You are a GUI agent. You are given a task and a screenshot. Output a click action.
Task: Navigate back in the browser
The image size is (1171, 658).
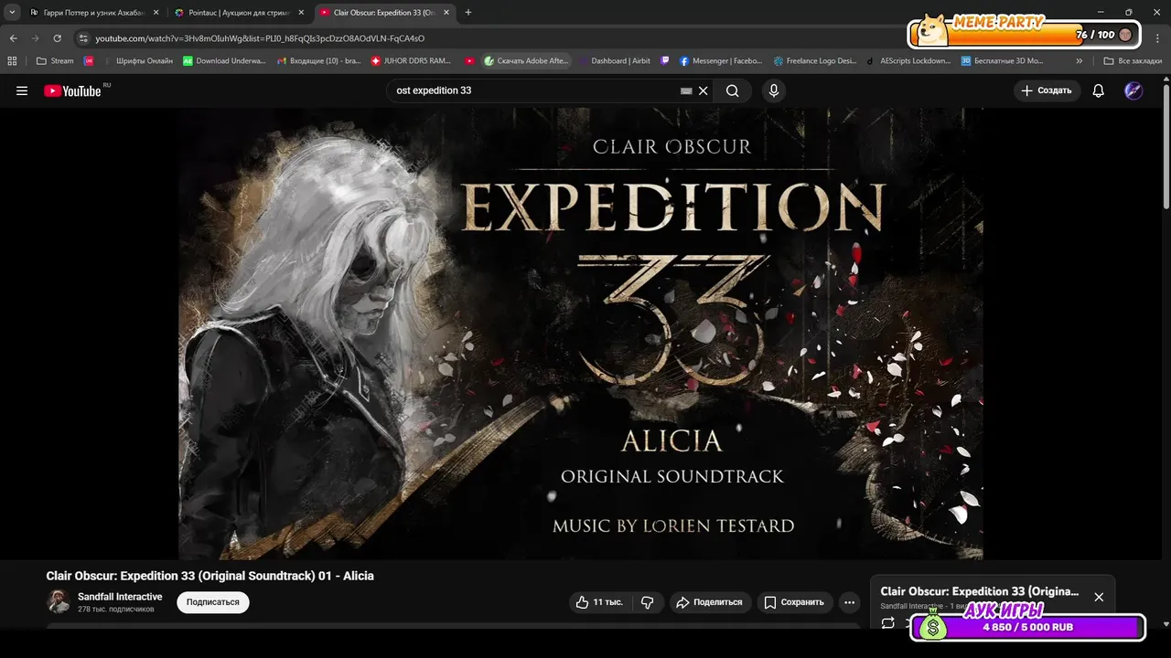tap(14, 38)
